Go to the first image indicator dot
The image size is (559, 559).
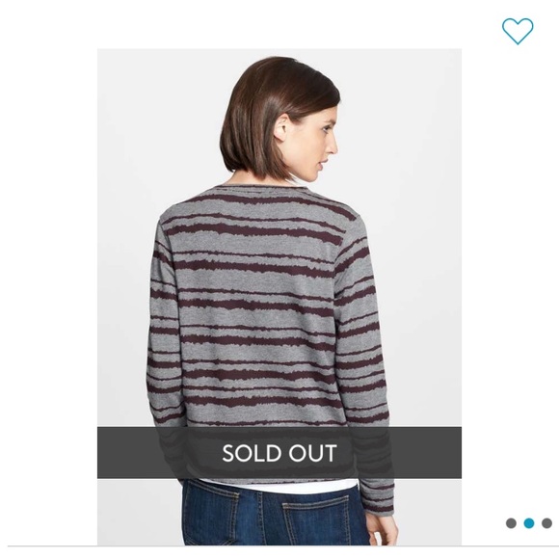tap(511, 523)
